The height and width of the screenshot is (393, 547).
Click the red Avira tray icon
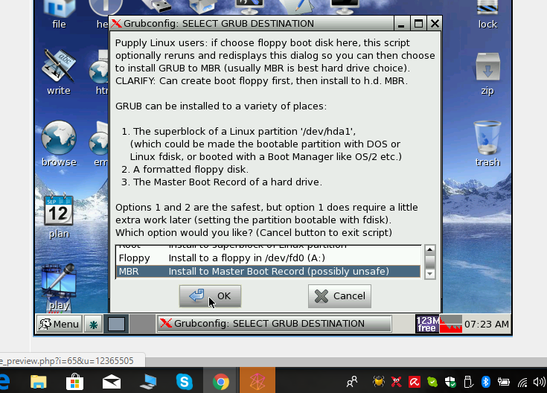click(415, 382)
